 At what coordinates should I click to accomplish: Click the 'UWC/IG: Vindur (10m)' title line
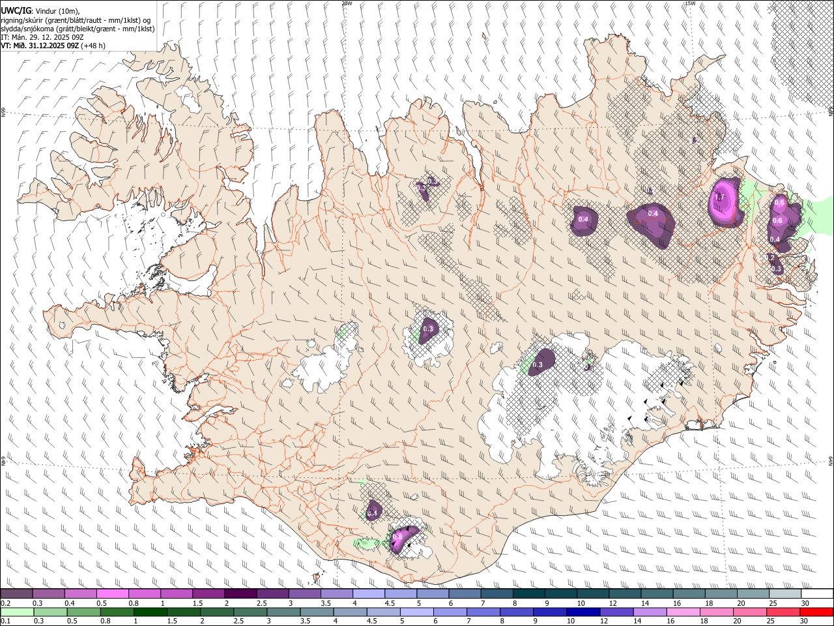(40, 10)
